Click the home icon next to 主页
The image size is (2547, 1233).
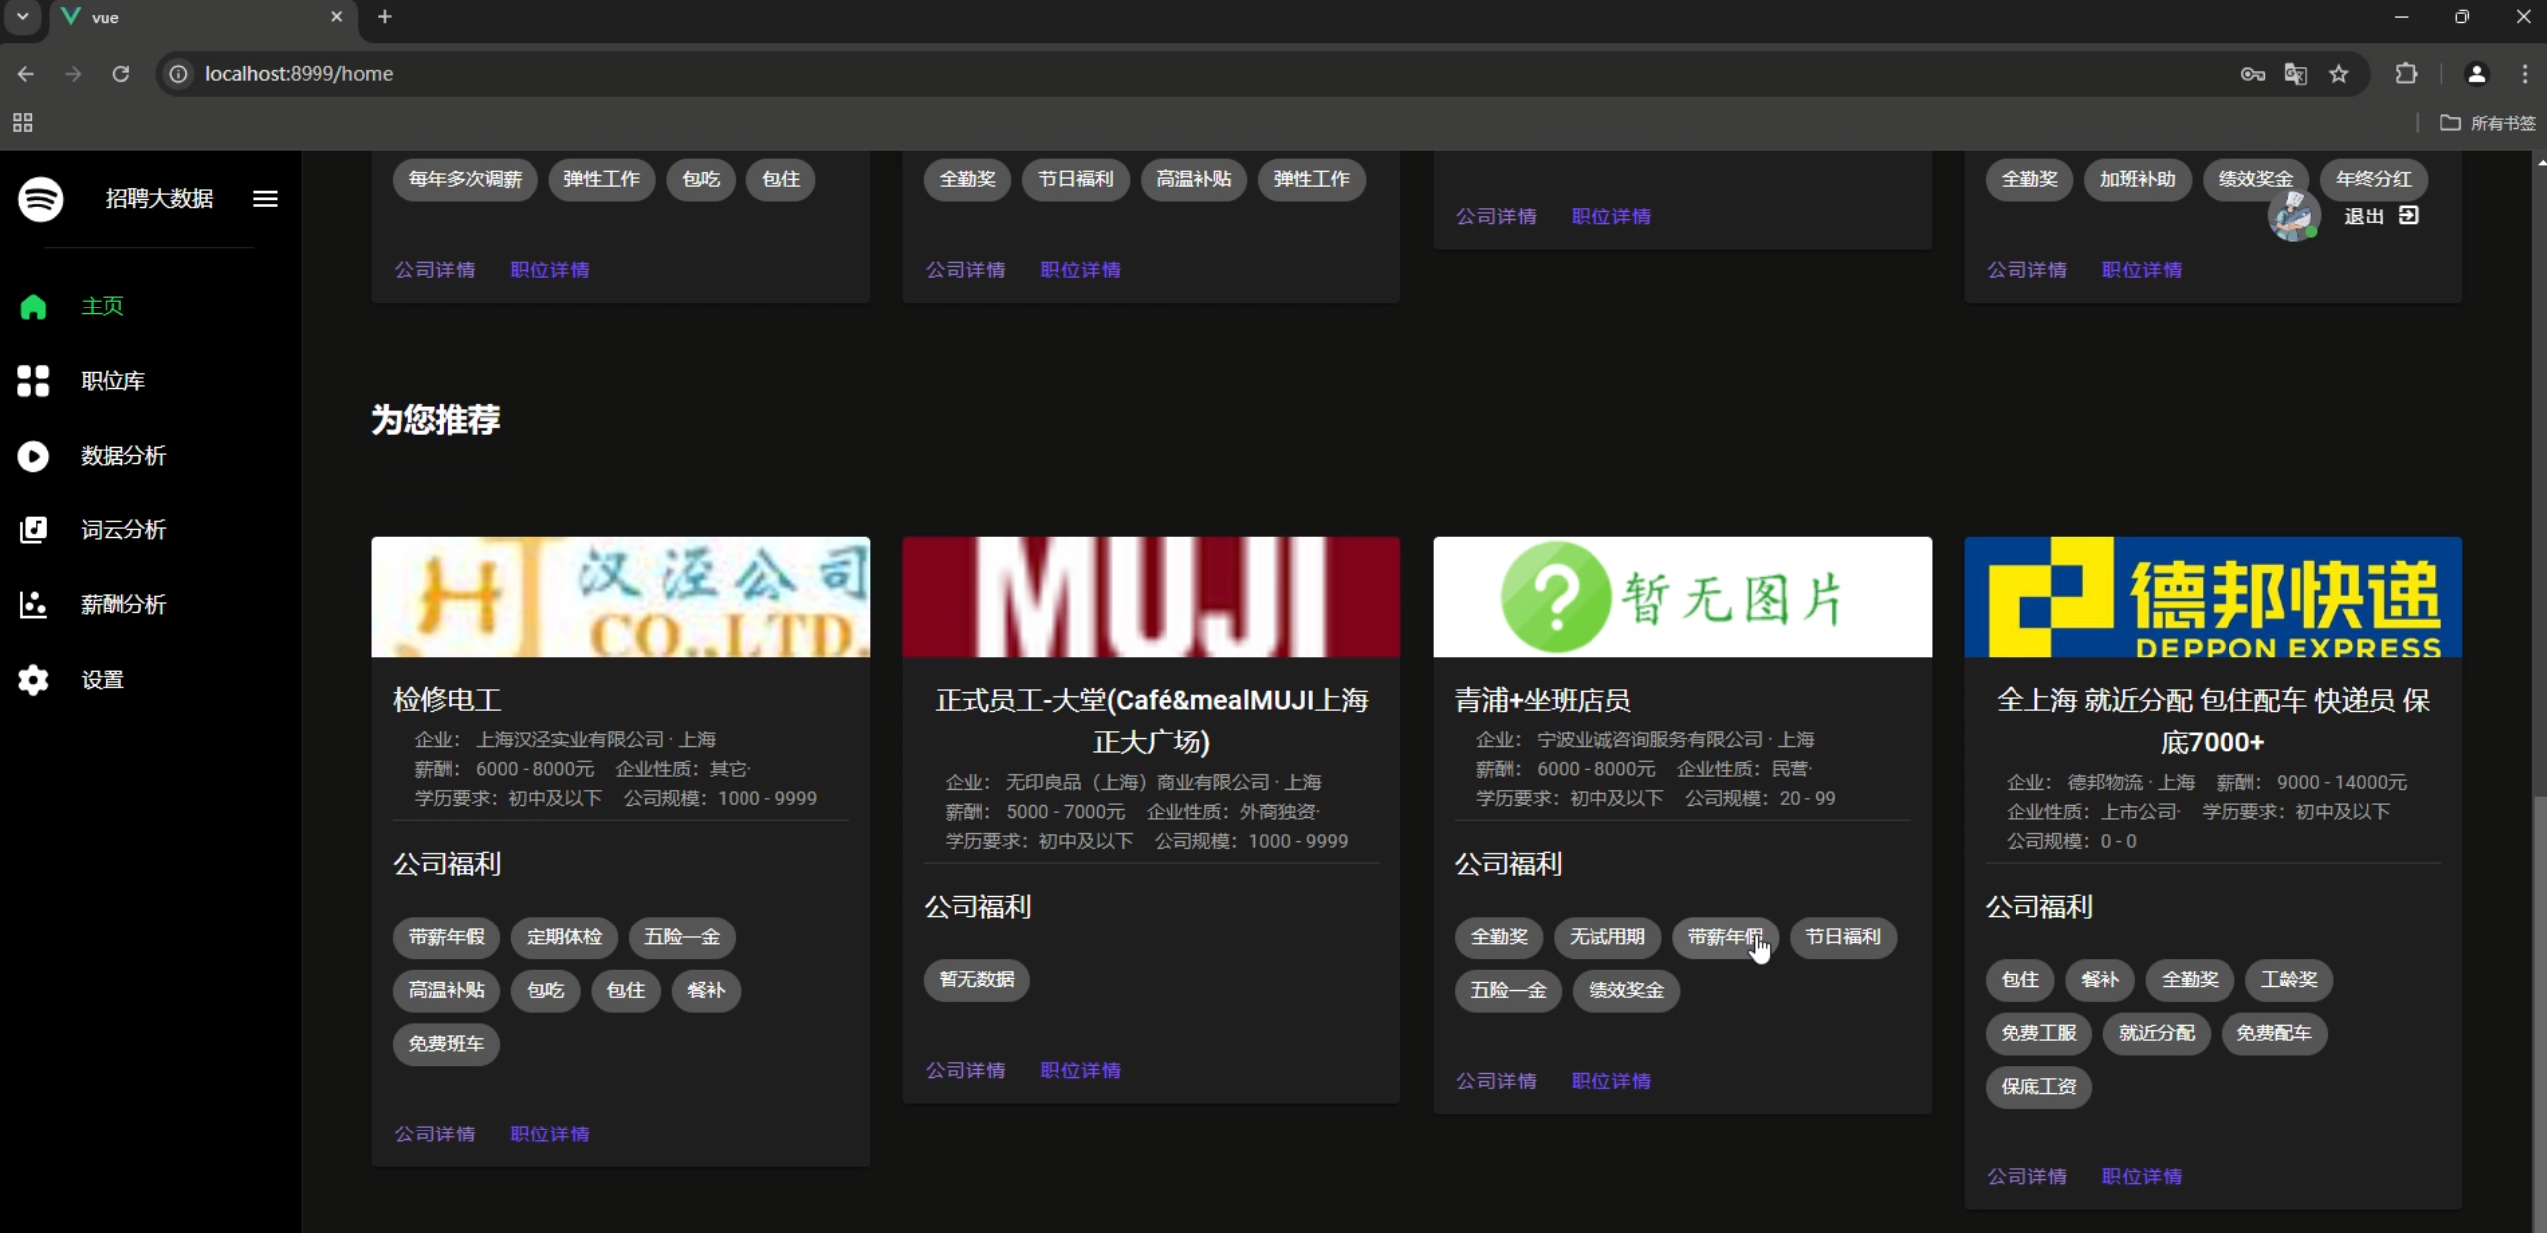(x=33, y=307)
